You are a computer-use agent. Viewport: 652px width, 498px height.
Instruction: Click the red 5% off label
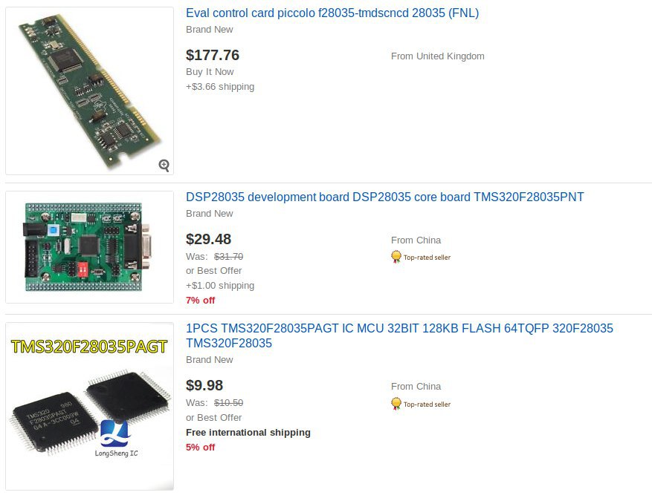coord(201,447)
